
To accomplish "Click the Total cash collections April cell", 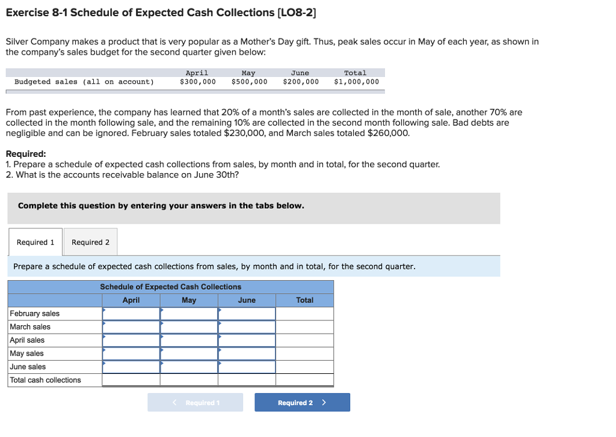I will coord(131,379).
